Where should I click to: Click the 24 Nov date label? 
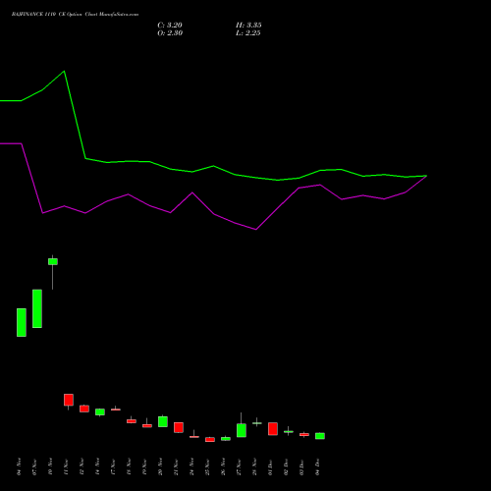point(191,466)
